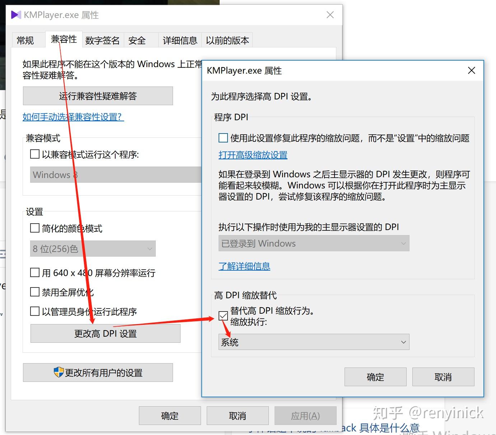This screenshot has height=435, width=496.
Task: Click 取消 in the DPI dialog
Action: pos(443,377)
